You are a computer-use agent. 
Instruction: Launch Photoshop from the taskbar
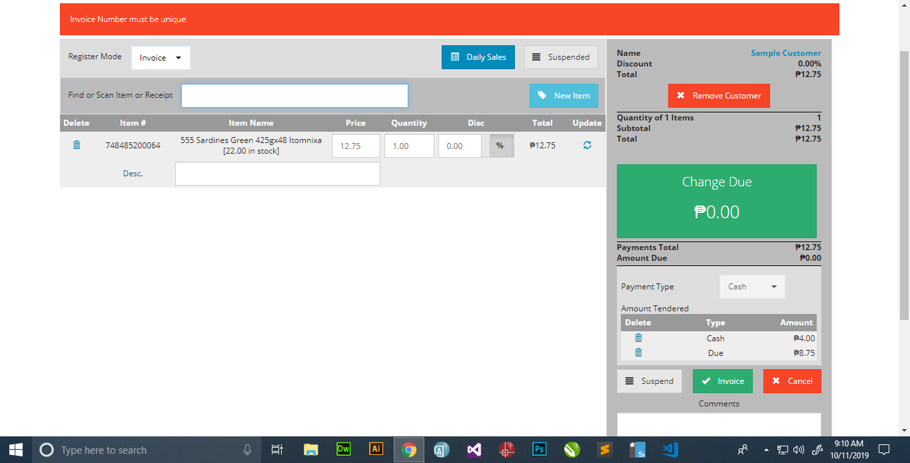539,450
